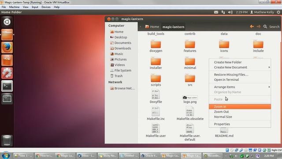Screen dimensions: 282x159
Task: Open the network indicator in top panel
Action: coord(223,12)
